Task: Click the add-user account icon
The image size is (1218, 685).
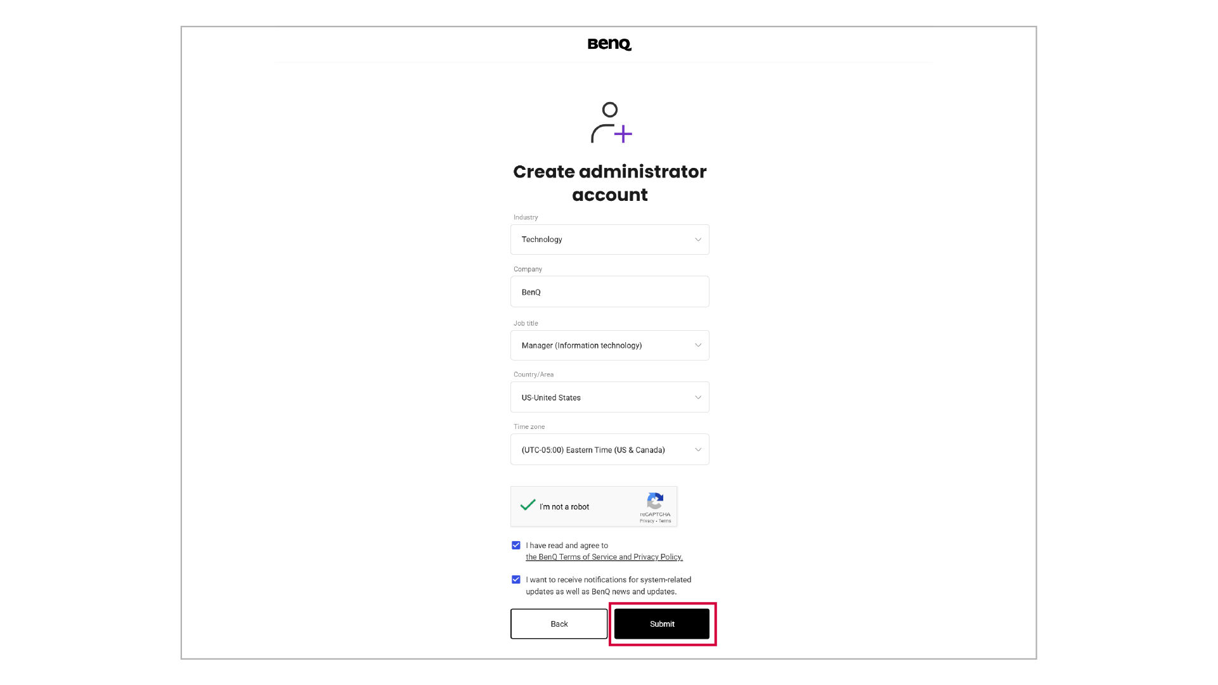Action: tap(611, 123)
